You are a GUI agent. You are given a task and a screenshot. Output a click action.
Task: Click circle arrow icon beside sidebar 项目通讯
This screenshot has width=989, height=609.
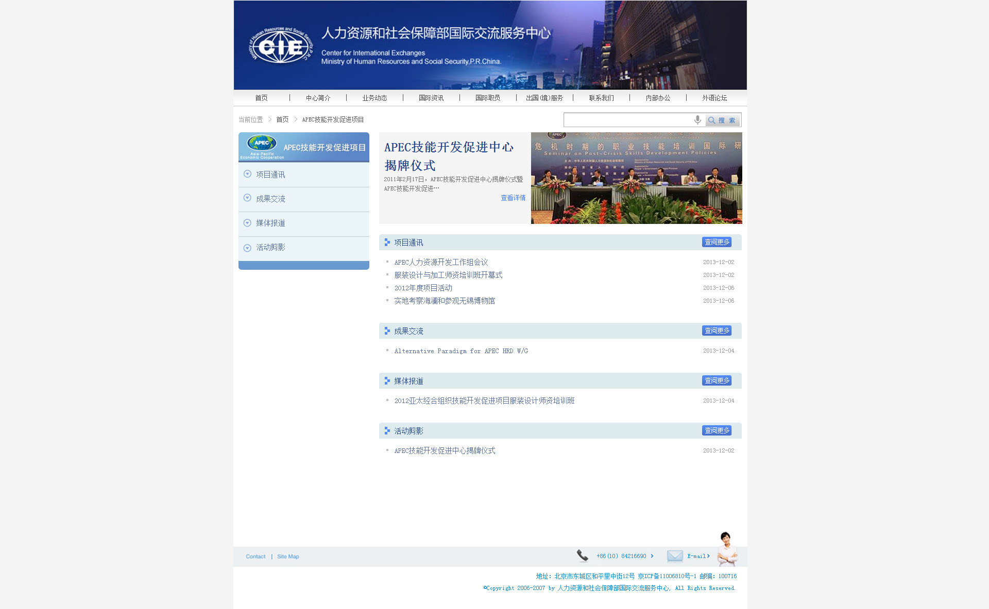pyautogui.click(x=247, y=174)
